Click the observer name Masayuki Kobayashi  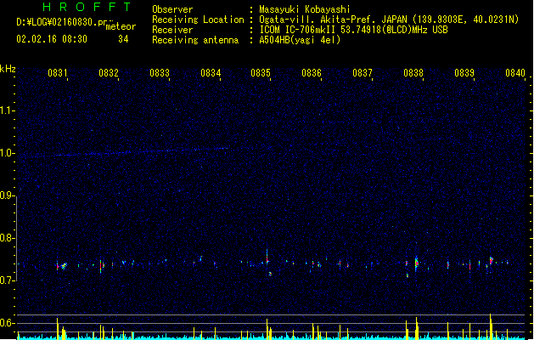pyautogui.click(x=305, y=9)
